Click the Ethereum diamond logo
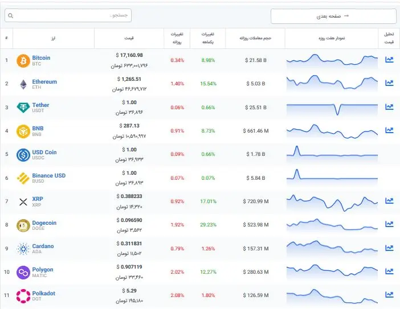The image size is (400, 309). [23, 84]
